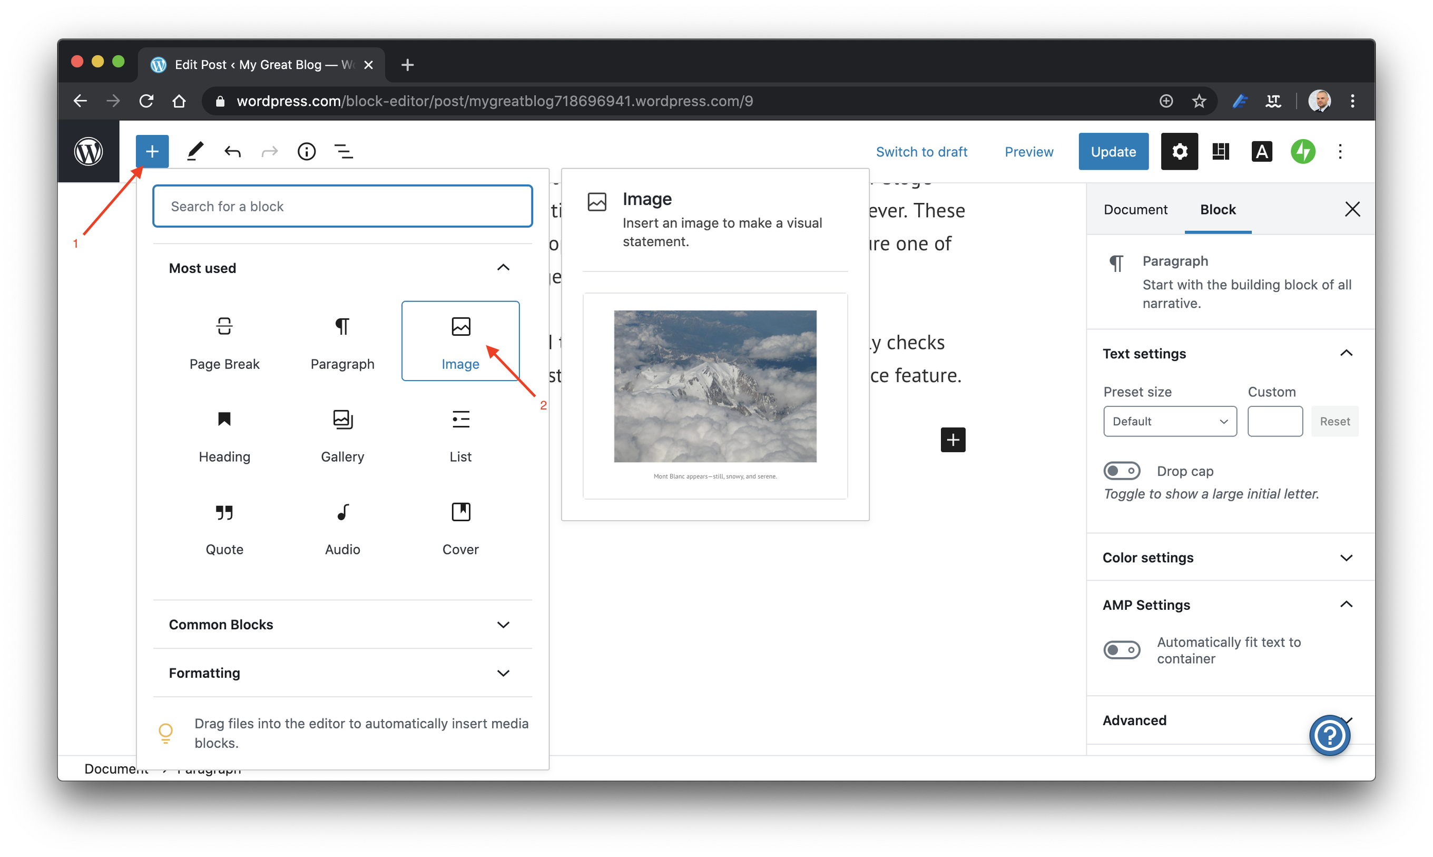Image resolution: width=1433 pixels, height=857 pixels.
Task: Expand the Common Blocks section
Action: pyautogui.click(x=342, y=624)
